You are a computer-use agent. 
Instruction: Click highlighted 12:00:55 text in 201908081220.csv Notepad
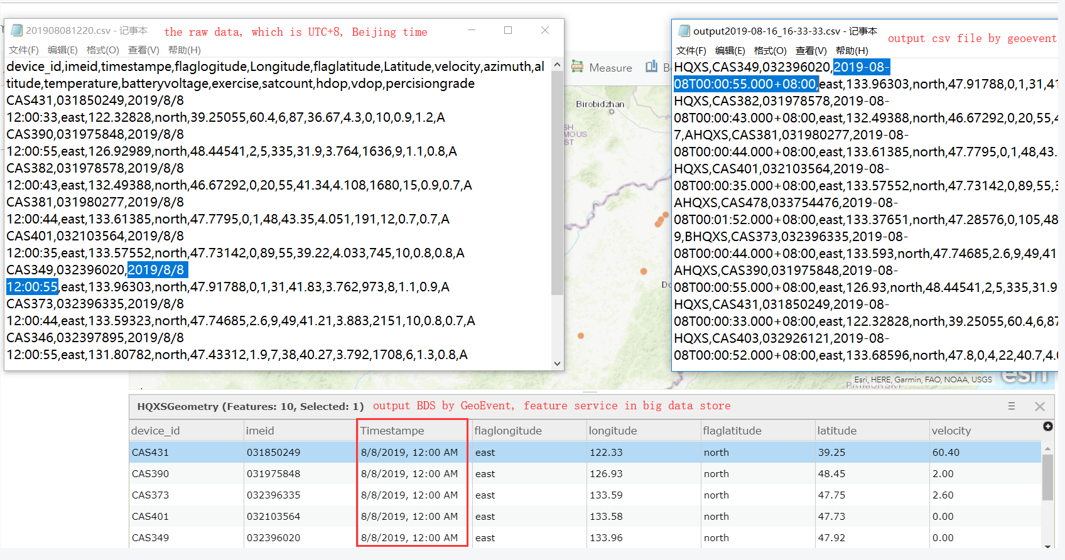pyautogui.click(x=33, y=287)
